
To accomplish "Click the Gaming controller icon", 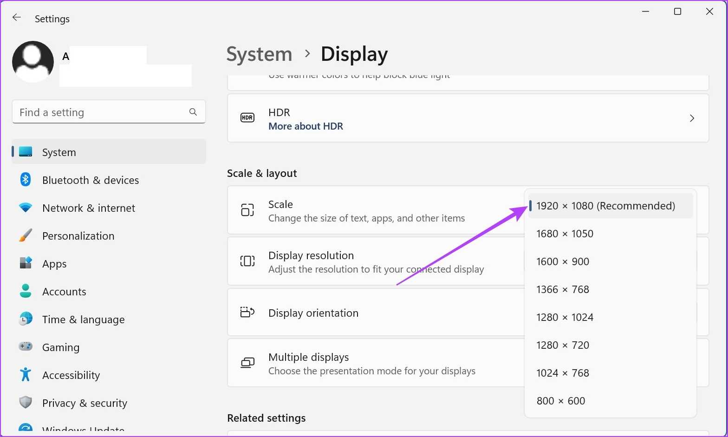I will click(26, 346).
